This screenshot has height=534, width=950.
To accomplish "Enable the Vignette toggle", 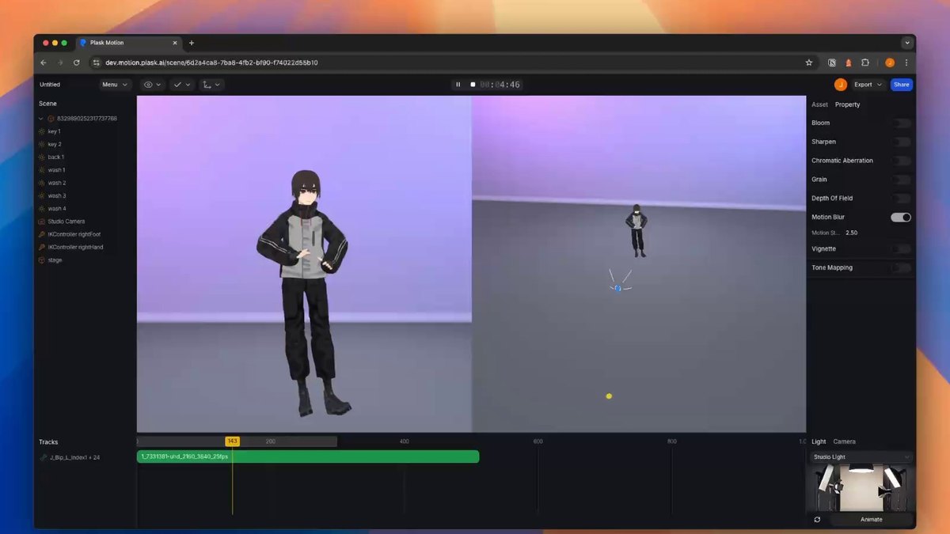I will [x=901, y=249].
